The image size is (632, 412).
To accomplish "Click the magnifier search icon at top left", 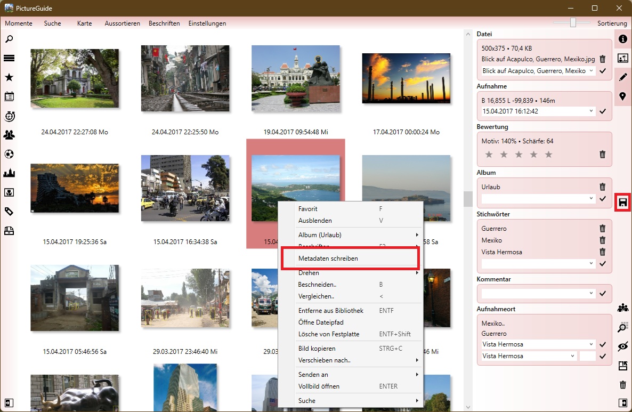I will pyautogui.click(x=9, y=39).
